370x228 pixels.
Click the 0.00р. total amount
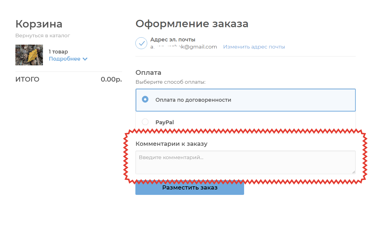(x=111, y=80)
